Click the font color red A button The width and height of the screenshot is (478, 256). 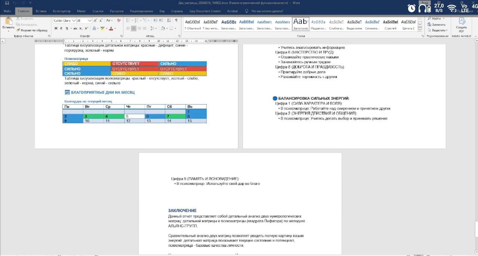[111, 28]
